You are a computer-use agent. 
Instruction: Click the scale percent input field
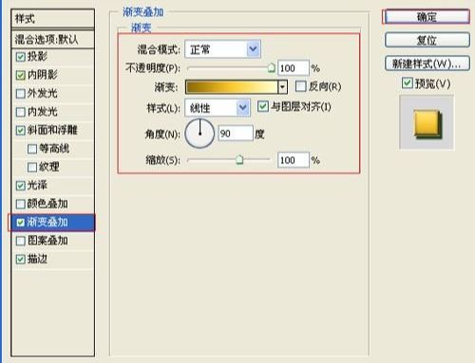294,160
